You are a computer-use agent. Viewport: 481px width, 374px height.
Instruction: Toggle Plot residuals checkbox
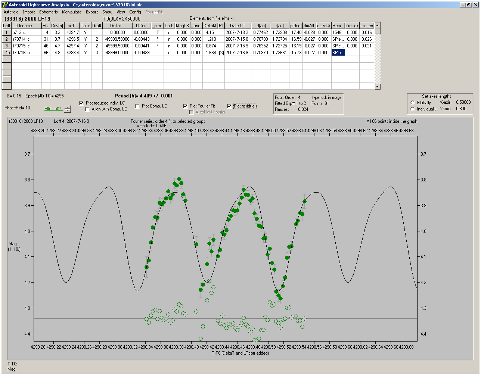(x=229, y=106)
